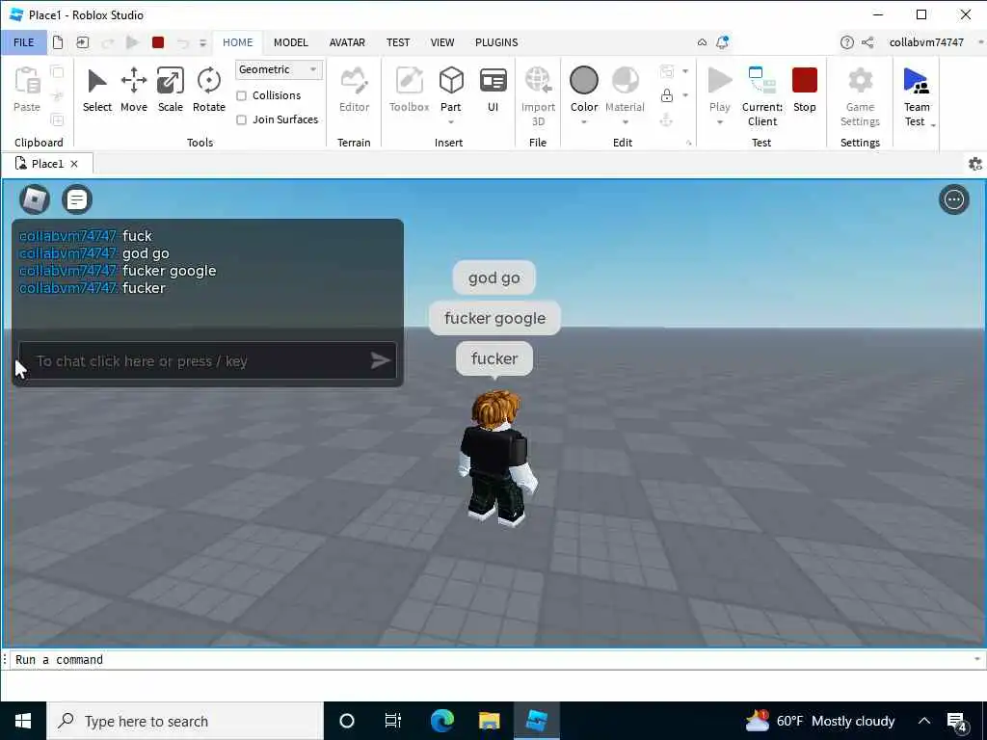Image resolution: width=987 pixels, height=740 pixels.
Task: Select the Select tool
Action: (x=97, y=90)
